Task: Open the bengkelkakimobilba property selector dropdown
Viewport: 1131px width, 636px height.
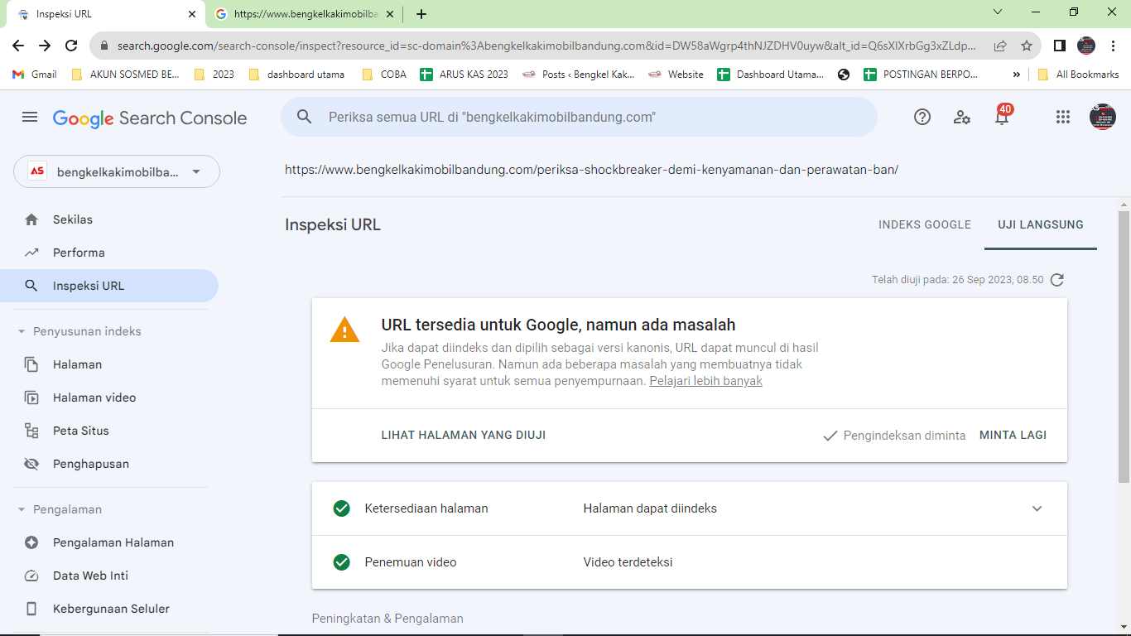Action: tap(117, 171)
